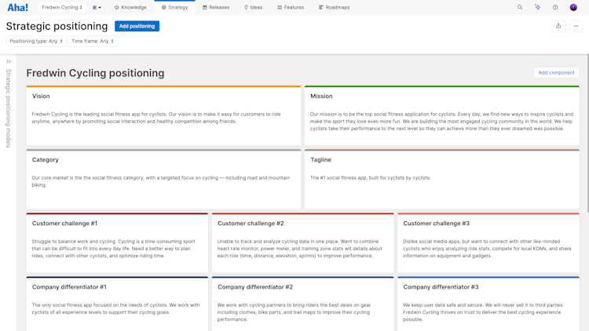This screenshot has height=331, width=589.
Task: Click the Company differentiator #3 title
Action: (x=441, y=287)
